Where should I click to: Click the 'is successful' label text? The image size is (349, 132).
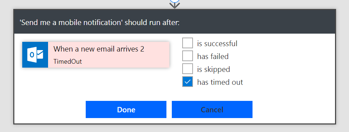click(217, 44)
